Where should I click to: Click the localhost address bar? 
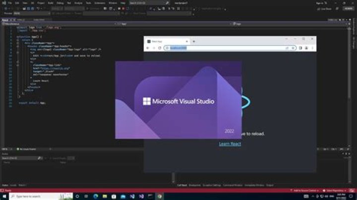click(x=223, y=48)
